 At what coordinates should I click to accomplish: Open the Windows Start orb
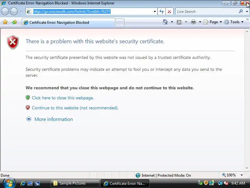(x=9, y=183)
